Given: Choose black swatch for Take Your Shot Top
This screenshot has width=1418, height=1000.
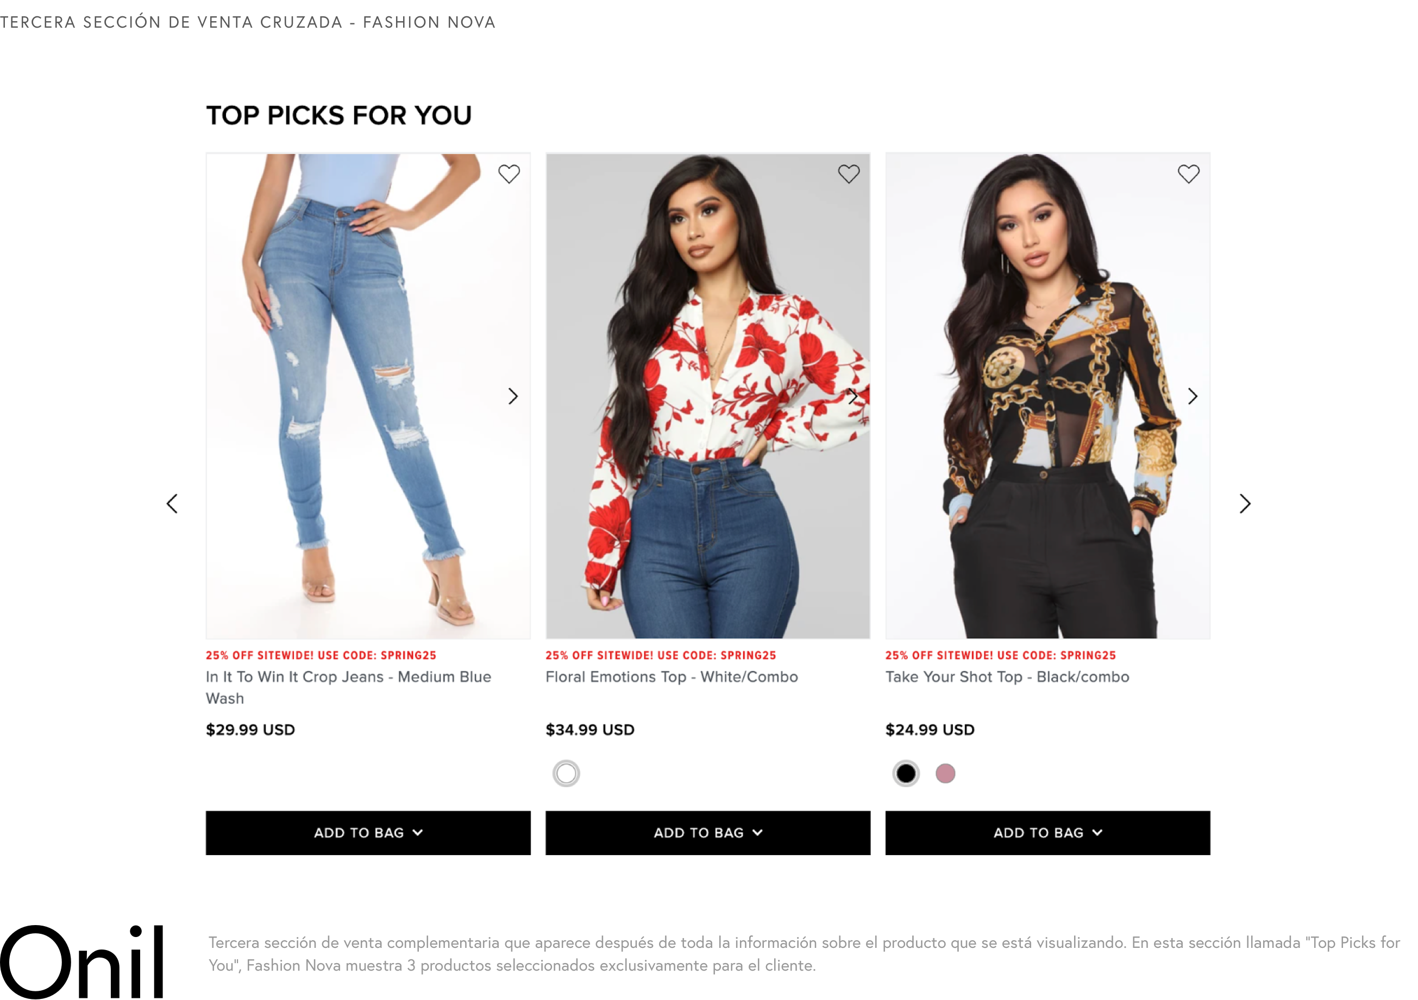Looking at the screenshot, I should point(906,774).
